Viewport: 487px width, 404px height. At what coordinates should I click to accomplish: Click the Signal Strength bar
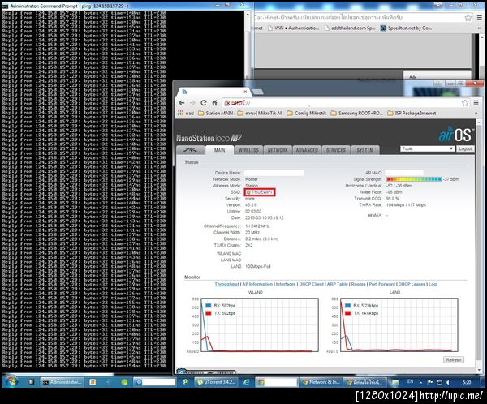414,179
